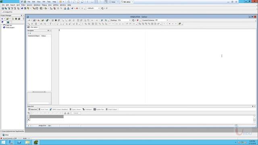Open Toad's Utilities menu
The image size is (258, 145).
pyautogui.click(x=56, y=5)
